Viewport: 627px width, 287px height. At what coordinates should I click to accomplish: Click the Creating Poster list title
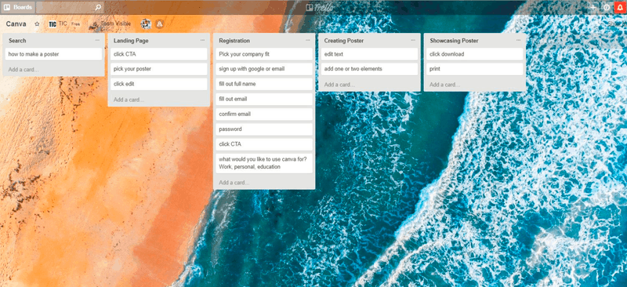click(344, 41)
